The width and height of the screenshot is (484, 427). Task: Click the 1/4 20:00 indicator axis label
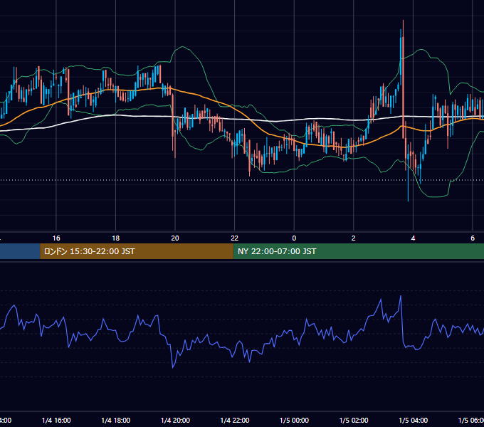(175, 421)
